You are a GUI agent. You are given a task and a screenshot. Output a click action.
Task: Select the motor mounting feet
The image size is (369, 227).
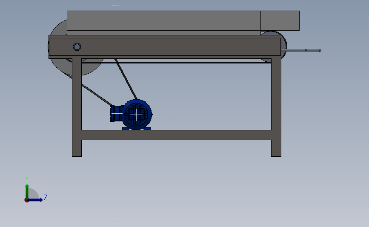coord(137,129)
